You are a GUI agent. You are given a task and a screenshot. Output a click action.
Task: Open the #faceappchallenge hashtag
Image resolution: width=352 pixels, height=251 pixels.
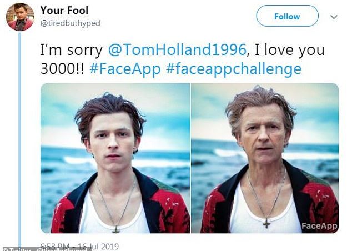(234, 69)
